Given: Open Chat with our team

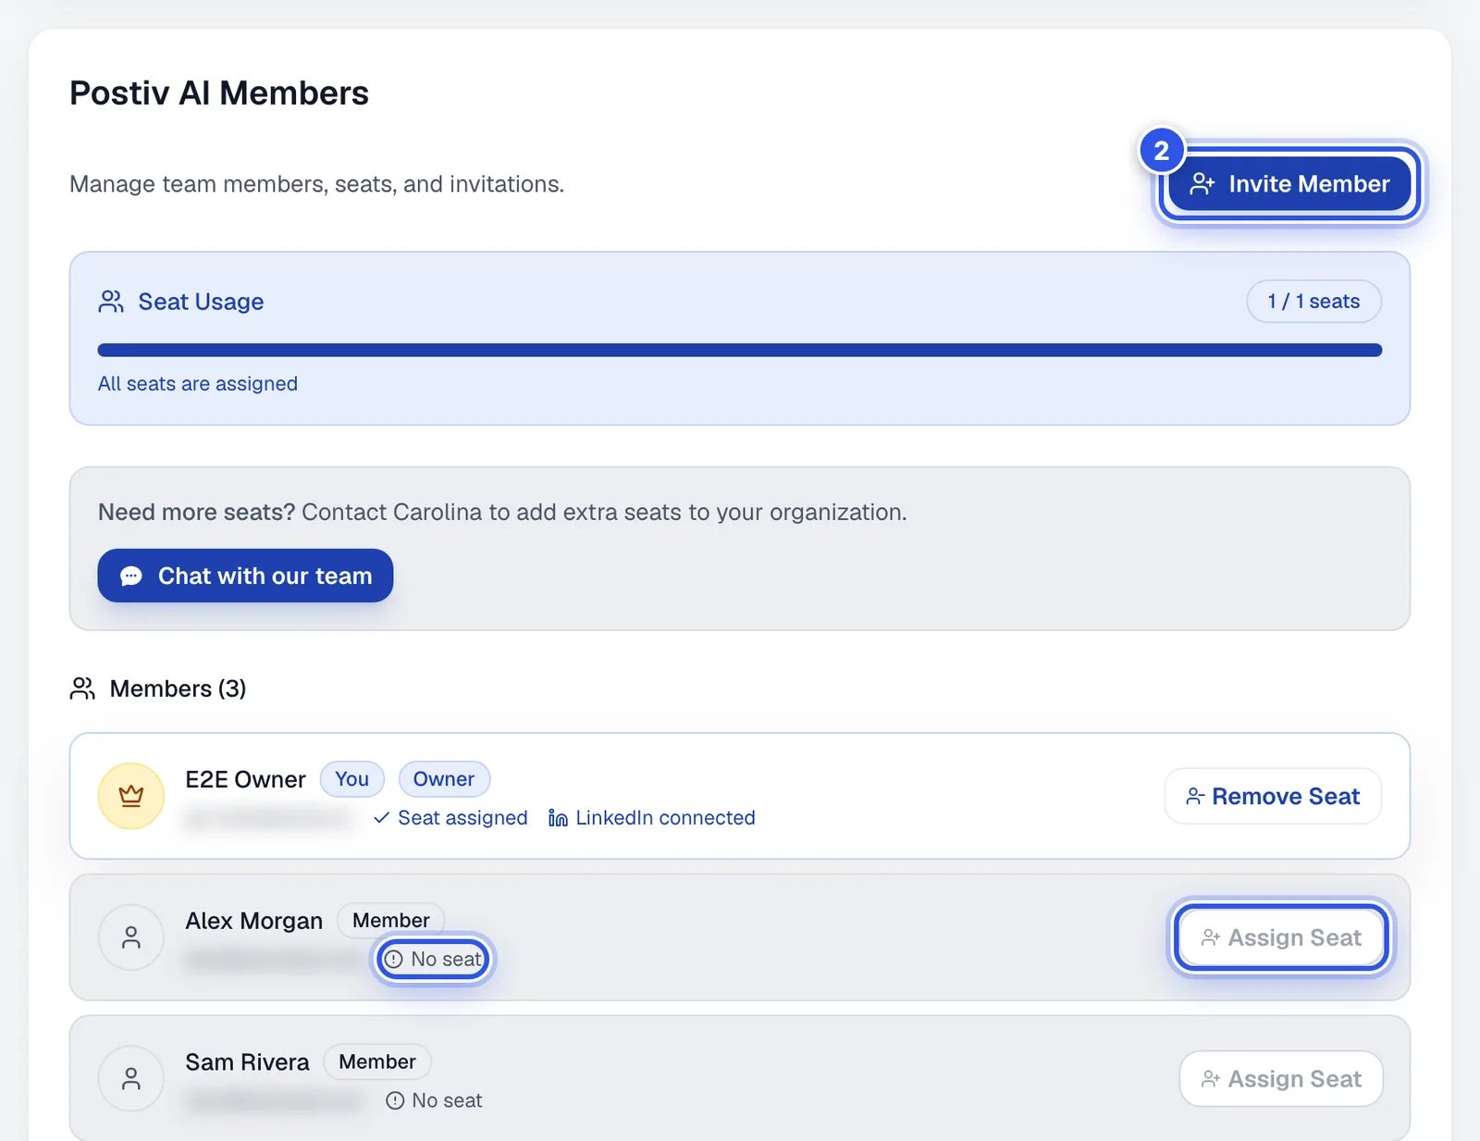Looking at the screenshot, I should coord(245,576).
